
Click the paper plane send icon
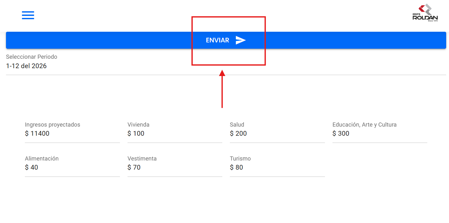pyautogui.click(x=241, y=40)
